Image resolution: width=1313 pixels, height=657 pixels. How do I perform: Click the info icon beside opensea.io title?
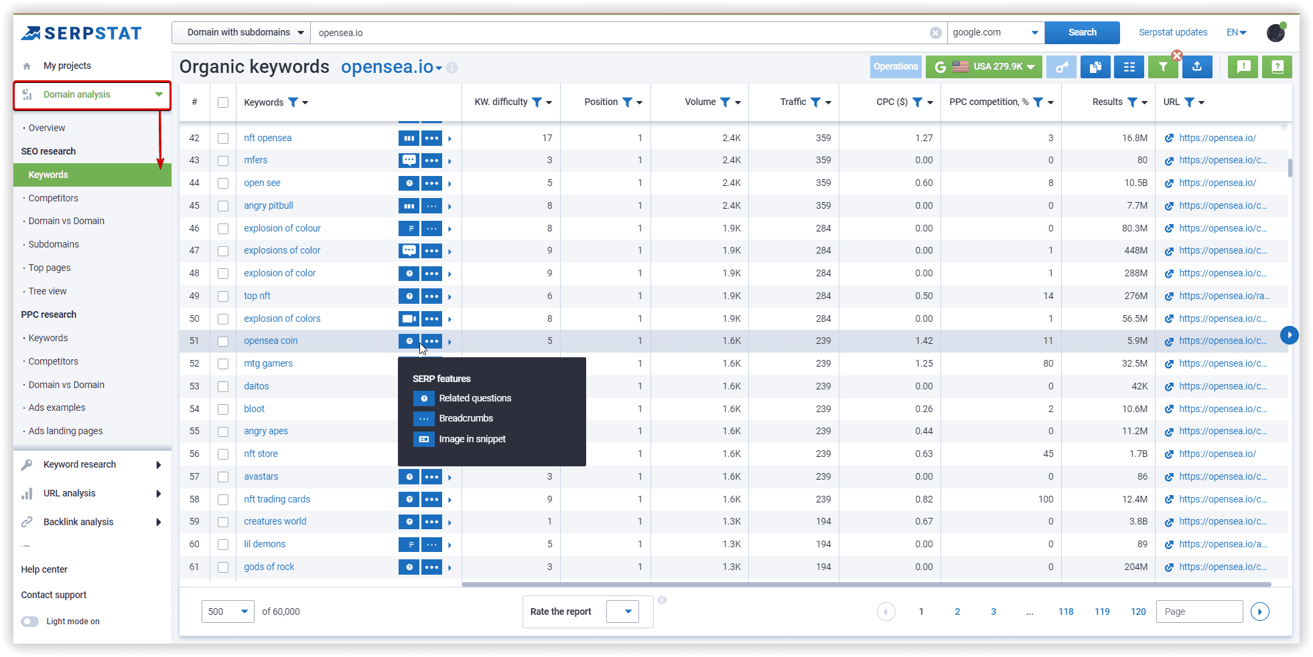[x=452, y=68]
